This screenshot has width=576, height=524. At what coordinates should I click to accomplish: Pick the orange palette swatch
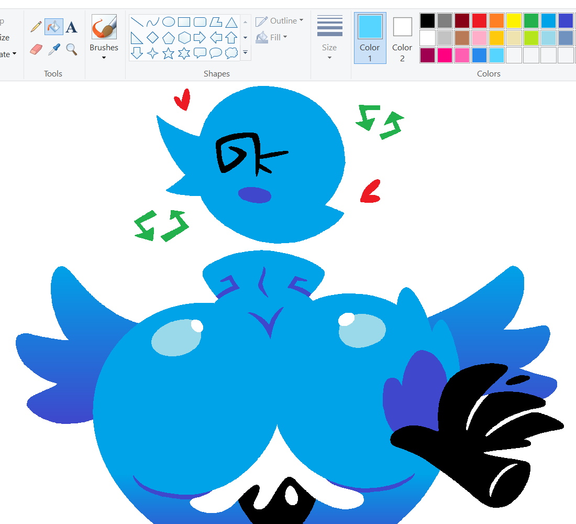tap(496, 20)
